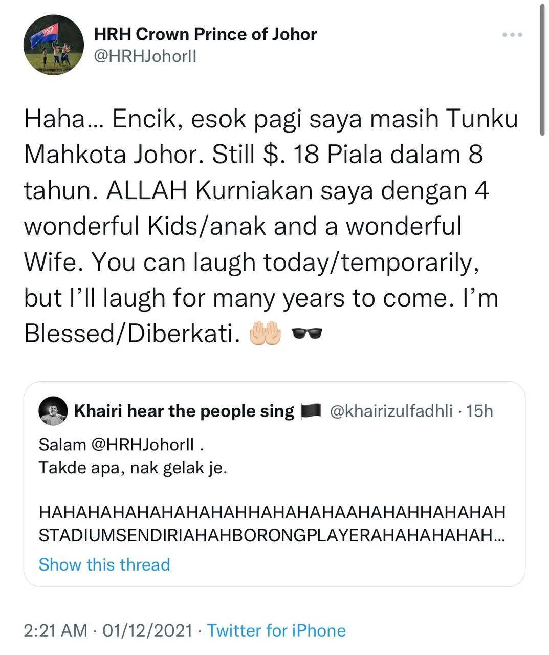Click the raised hands emoji in tweet
The width and height of the screenshot is (549, 655).
(265, 334)
